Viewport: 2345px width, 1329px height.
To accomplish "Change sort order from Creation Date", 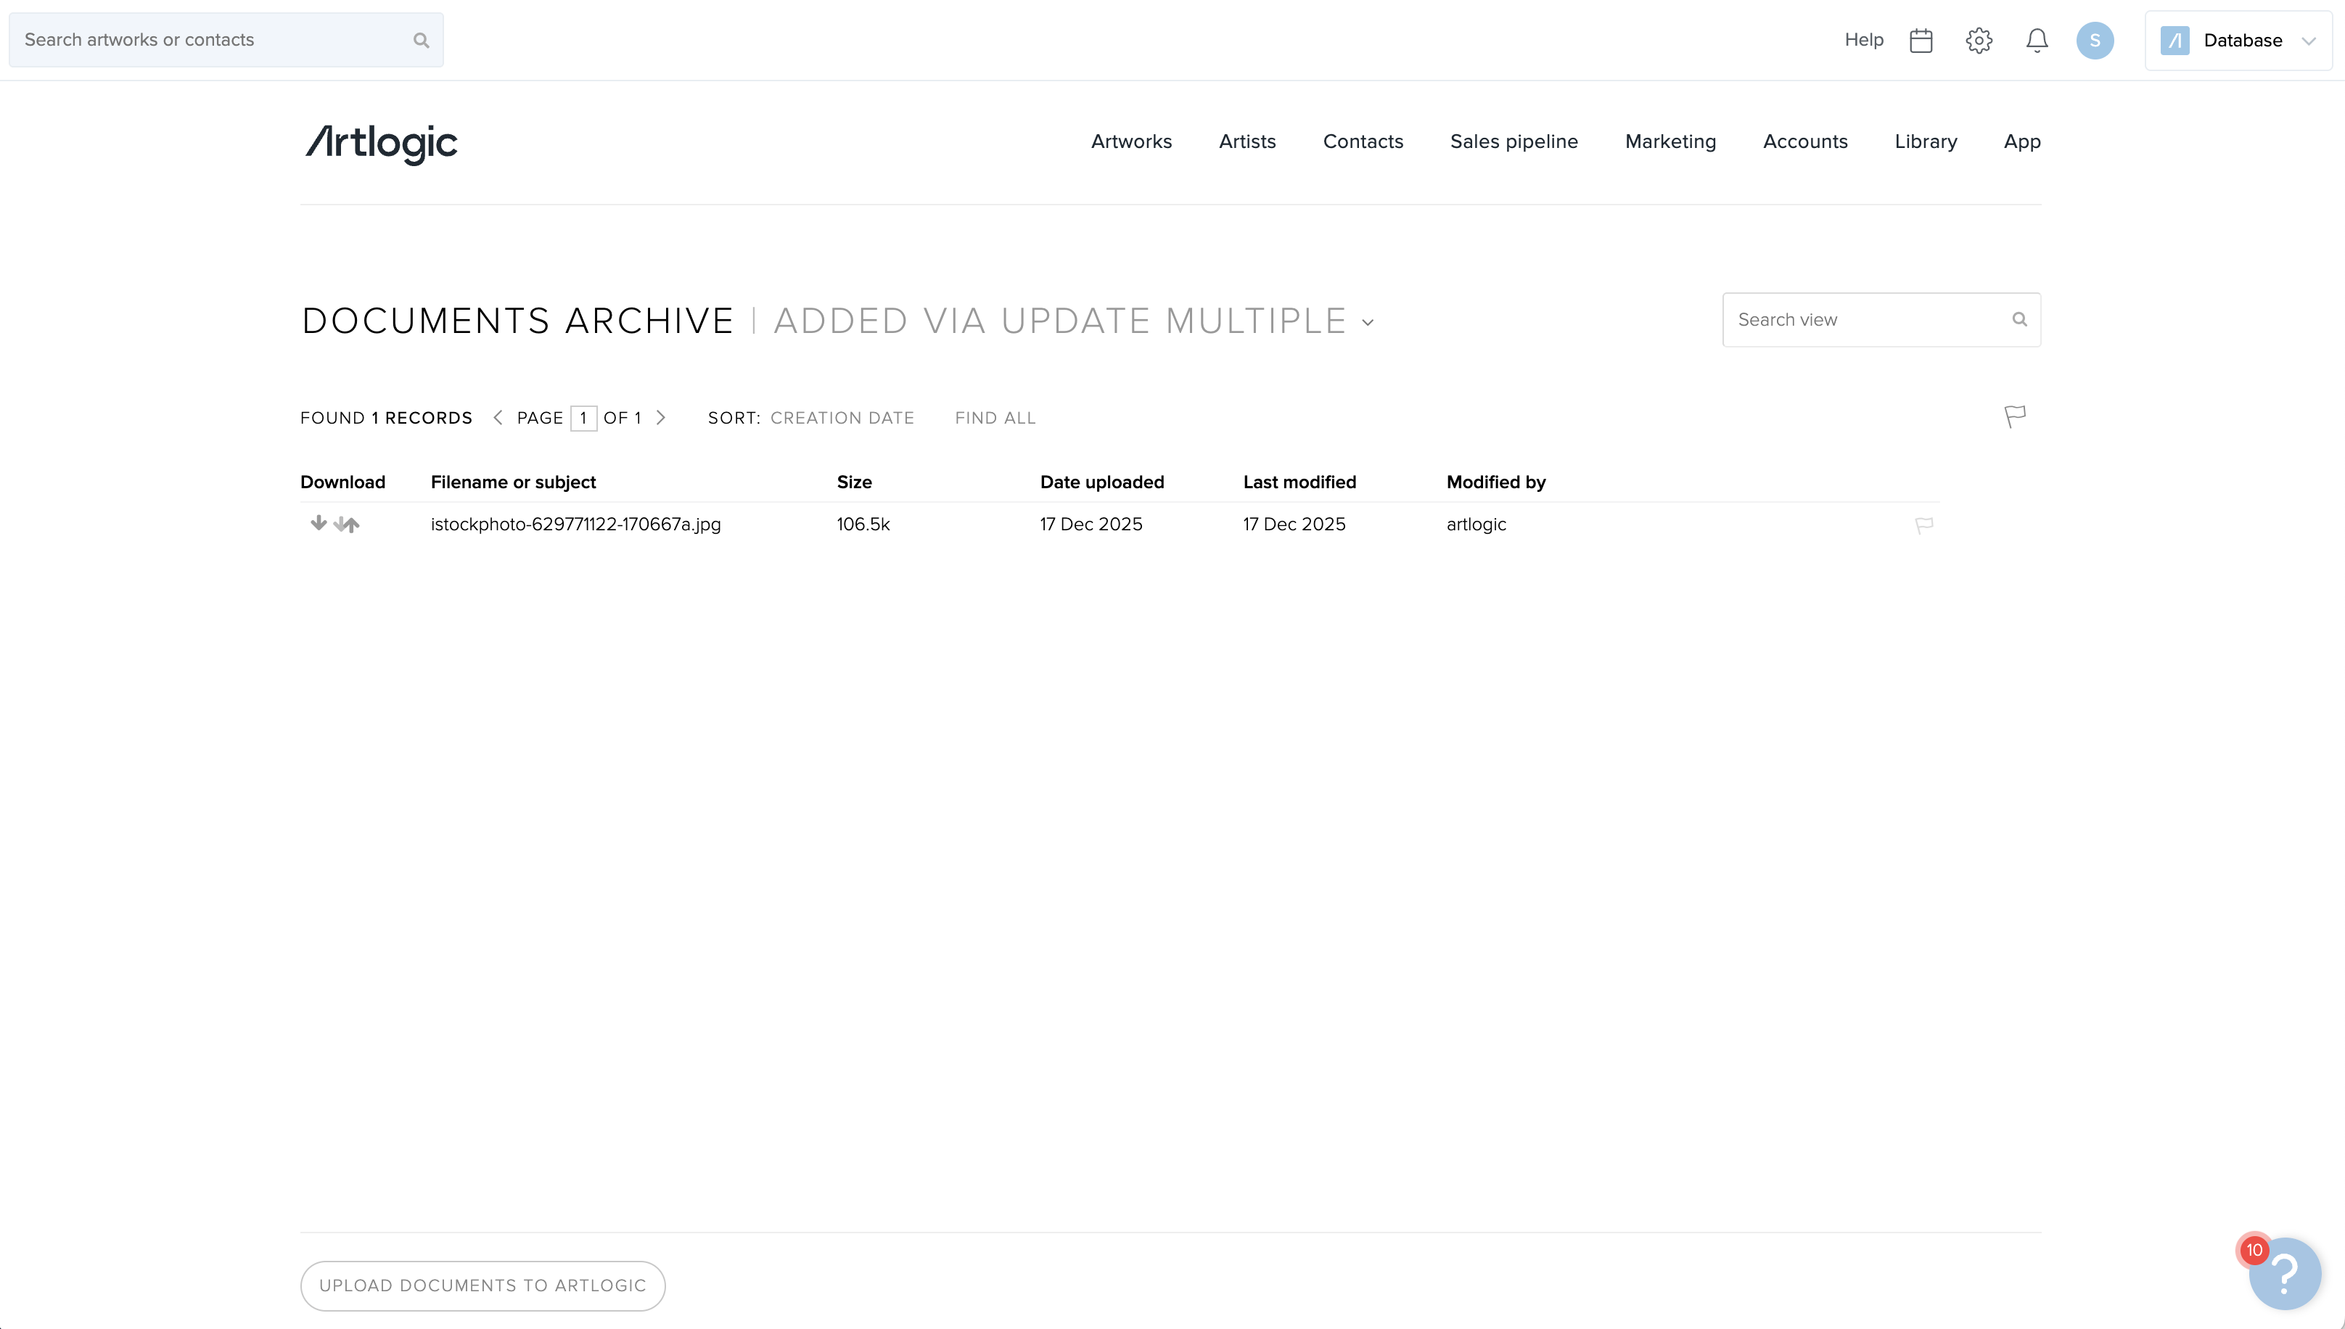I will tap(842, 418).
